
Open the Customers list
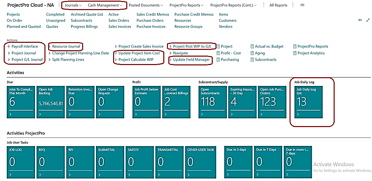(228, 21)
